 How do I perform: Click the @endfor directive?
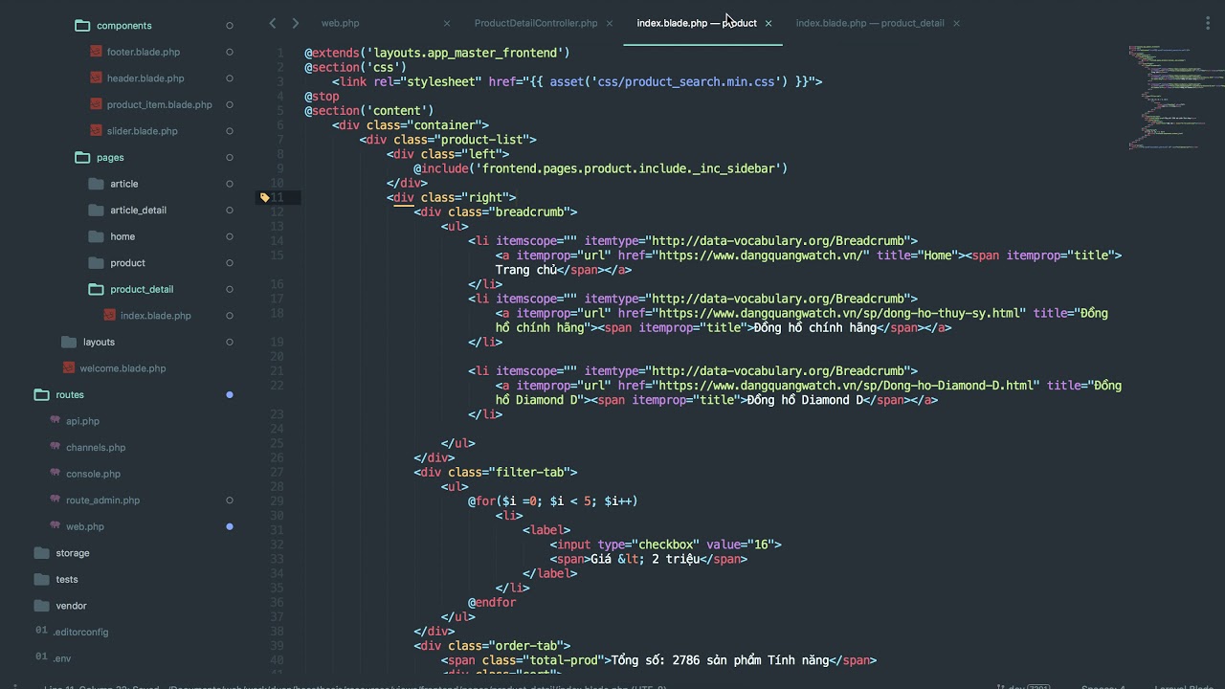pyautogui.click(x=492, y=602)
